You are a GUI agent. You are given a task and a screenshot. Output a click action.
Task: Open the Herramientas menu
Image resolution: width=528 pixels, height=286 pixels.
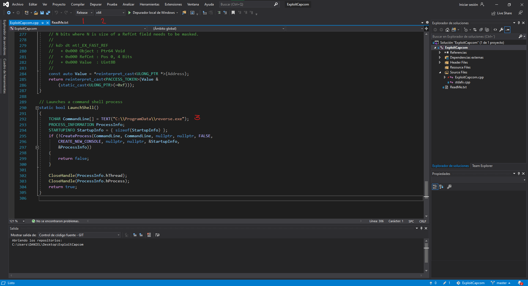tap(149, 4)
